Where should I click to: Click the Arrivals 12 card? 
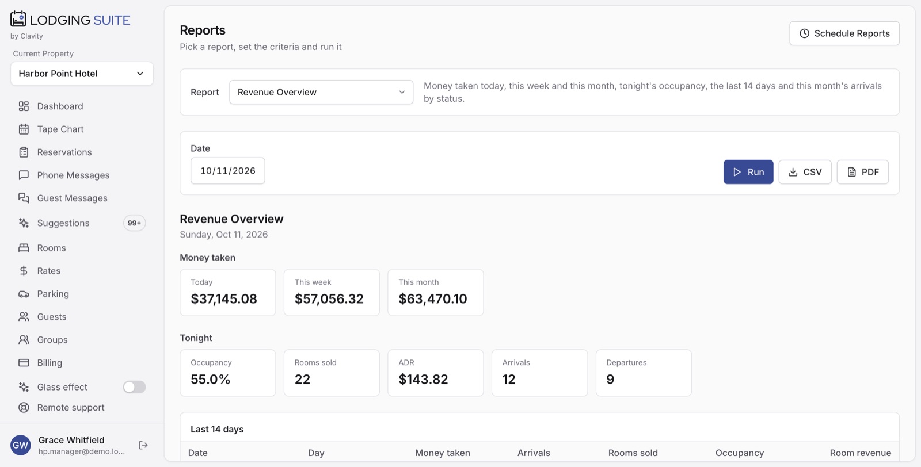(539, 373)
